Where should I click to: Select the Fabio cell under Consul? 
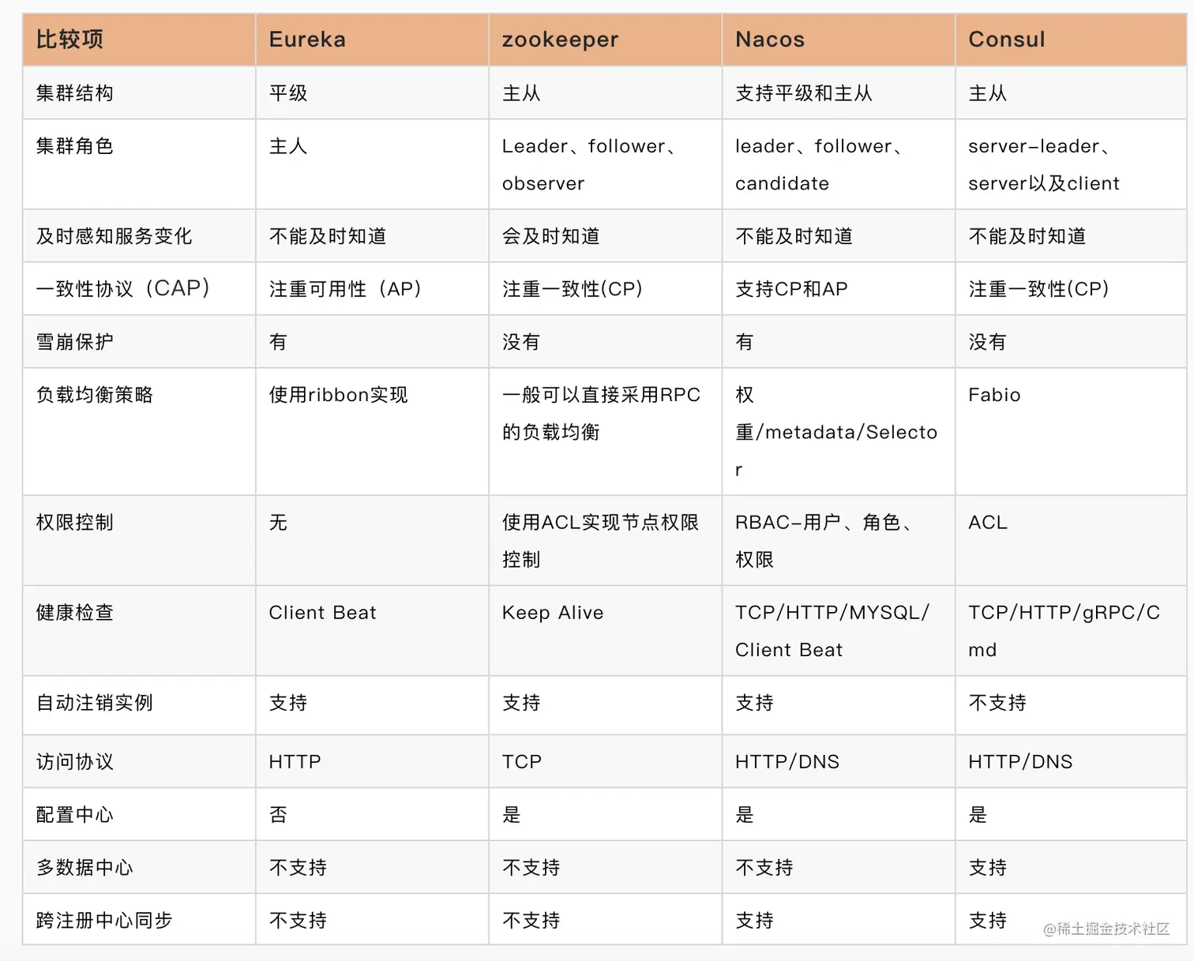(994, 395)
